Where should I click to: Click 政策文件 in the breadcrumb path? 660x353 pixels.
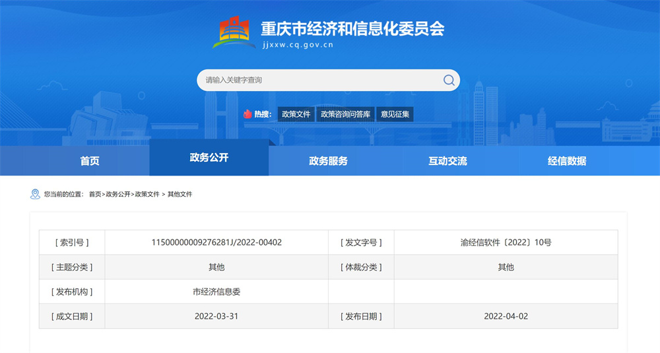click(x=147, y=195)
